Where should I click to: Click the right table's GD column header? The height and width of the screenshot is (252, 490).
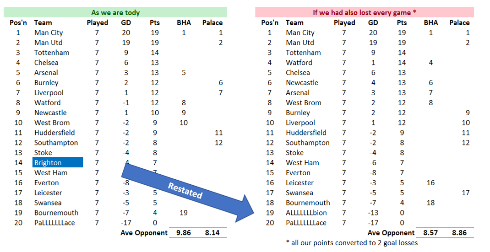click(x=373, y=23)
